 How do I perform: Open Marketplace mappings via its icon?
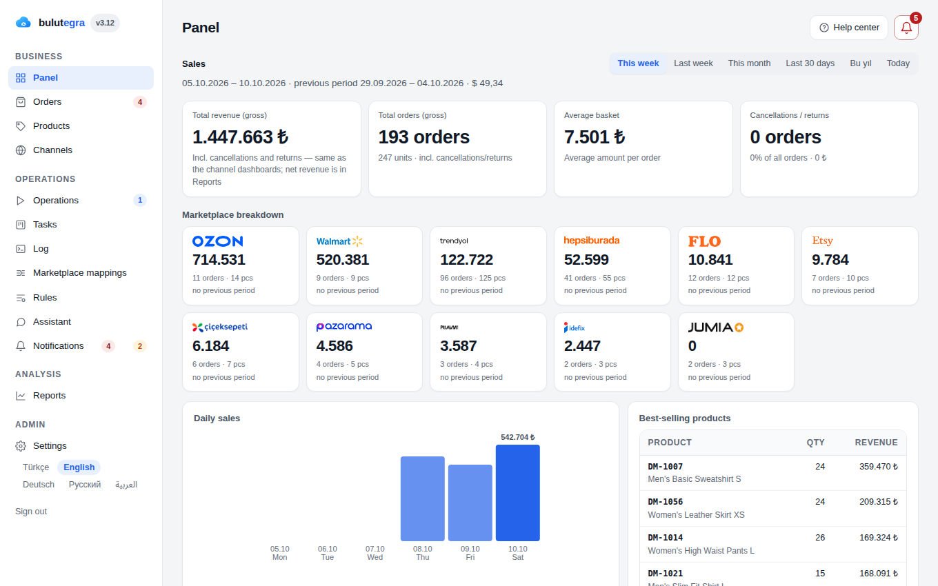(21, 273)
